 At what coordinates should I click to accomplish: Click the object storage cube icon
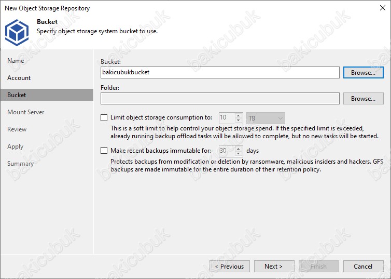(17, 32)
